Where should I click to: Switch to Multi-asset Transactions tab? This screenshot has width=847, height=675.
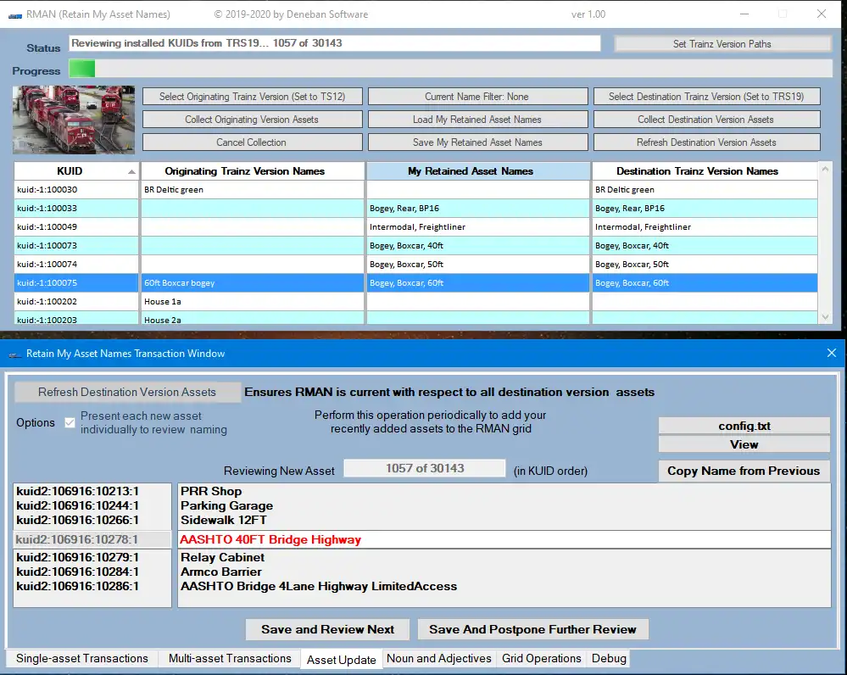[x=230, y=658]
